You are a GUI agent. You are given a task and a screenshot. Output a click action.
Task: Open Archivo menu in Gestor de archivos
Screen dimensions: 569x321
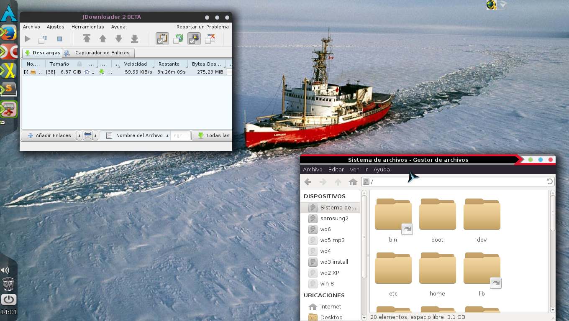313,169
